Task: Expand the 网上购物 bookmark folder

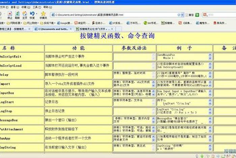Action: 31,23
